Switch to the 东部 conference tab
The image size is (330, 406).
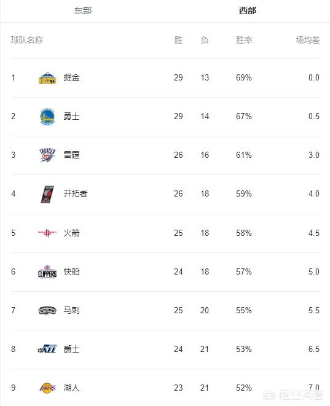83,10
